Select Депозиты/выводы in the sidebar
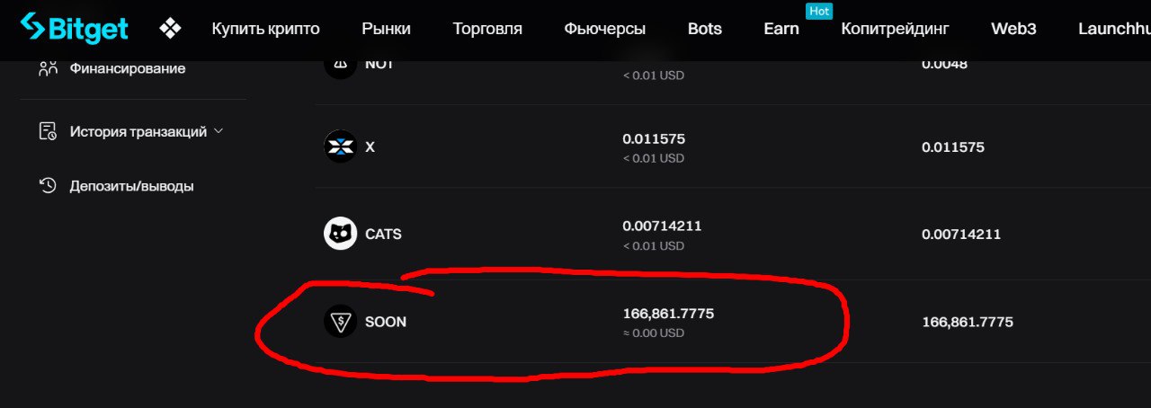1151x408 pixels. point(131,186)
